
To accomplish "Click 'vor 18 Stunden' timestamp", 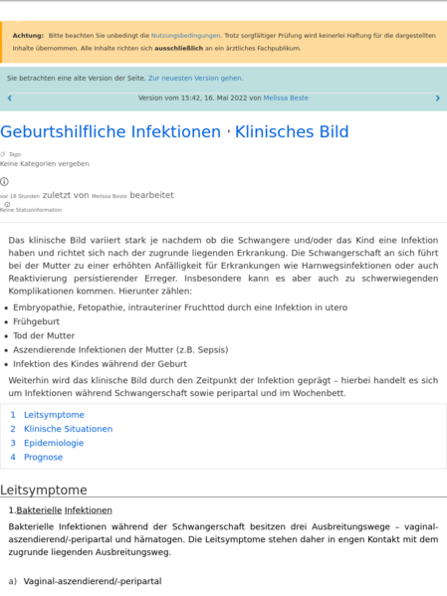I will [x=20, y=196].
